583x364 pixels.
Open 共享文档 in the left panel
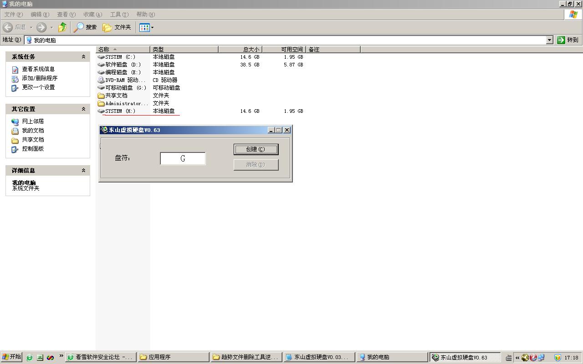click(x=33, y=140)
